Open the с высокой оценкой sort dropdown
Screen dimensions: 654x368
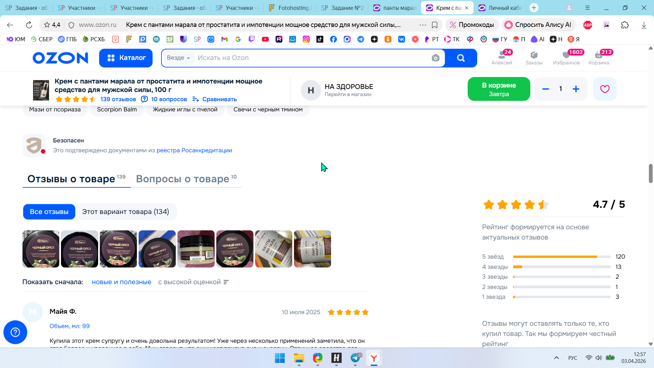click(x=193, y=282)
